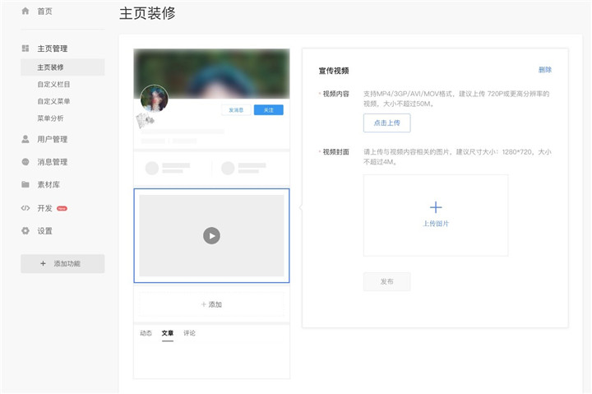The width and height of the screenshot is (592, 394).
Task: Switch to the 文章 tab
Action: (168, 333)
